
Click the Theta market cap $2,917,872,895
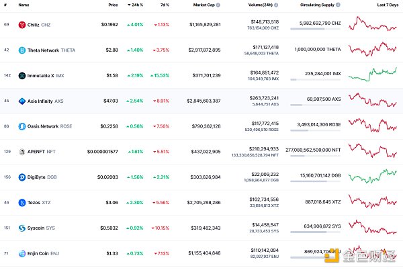(205, 50)
